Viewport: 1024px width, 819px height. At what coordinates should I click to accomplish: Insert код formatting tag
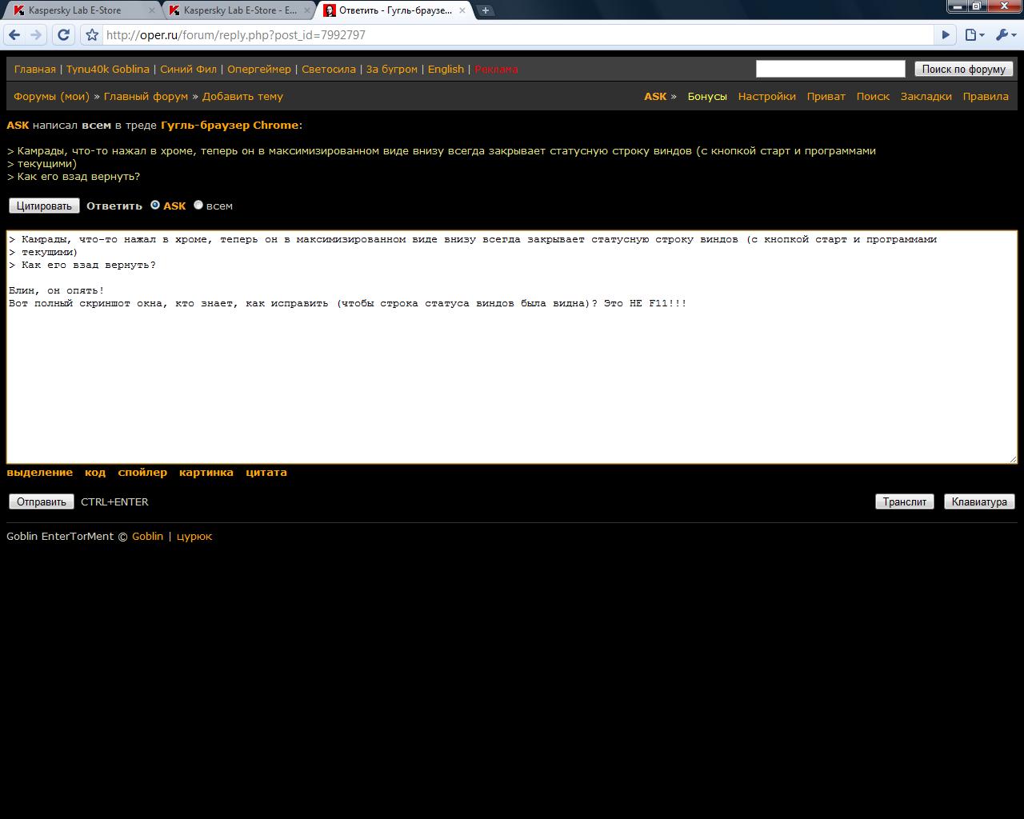95,472
